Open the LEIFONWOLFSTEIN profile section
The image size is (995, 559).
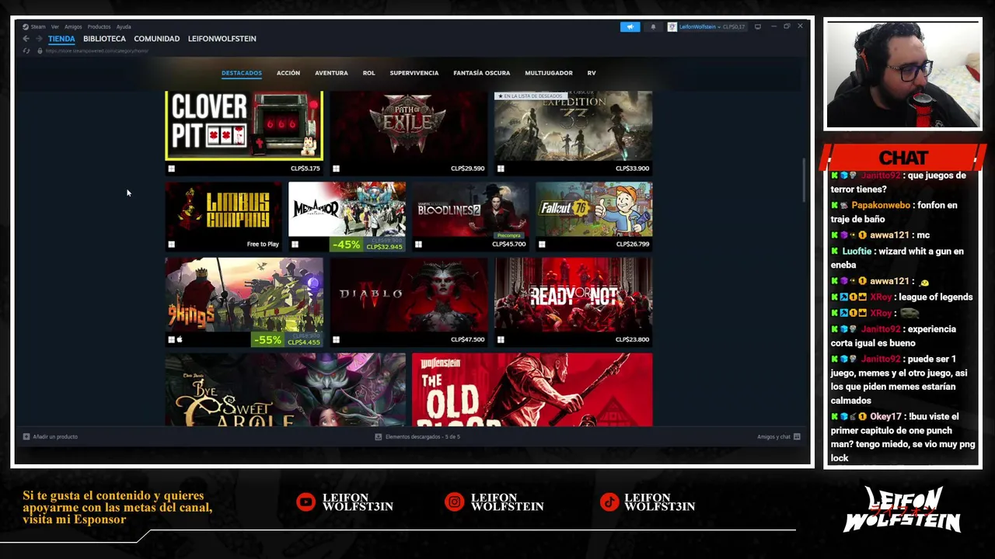(x=222, y=39)
